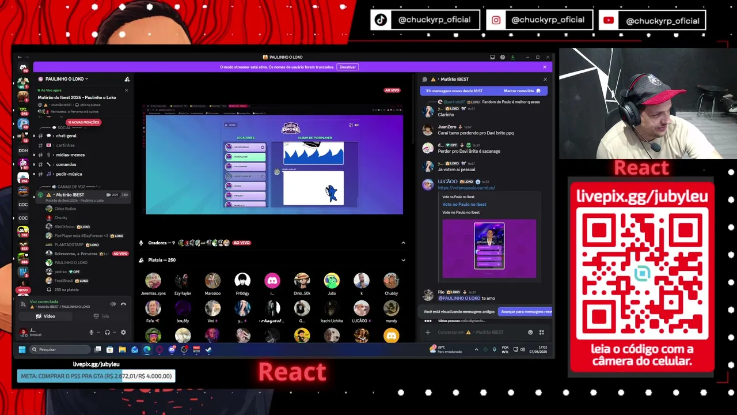
Task: Open the apps launcher icon in chat box
Action: point(541,333)
